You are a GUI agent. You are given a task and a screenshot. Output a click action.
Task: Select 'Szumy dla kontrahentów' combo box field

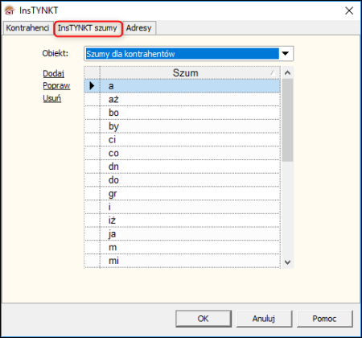pos(189,54)
